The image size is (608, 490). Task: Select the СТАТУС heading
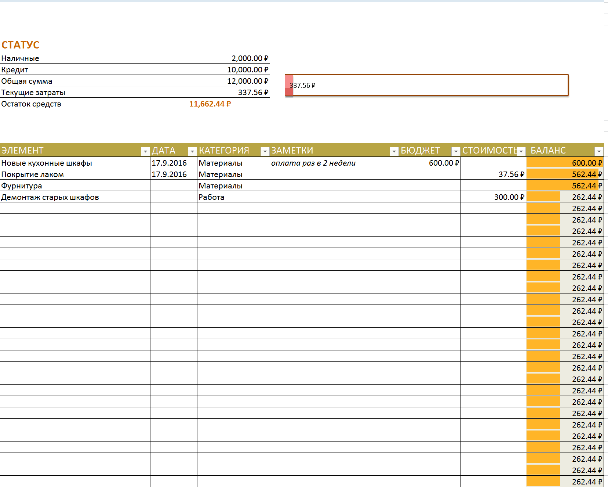coord(21,45)
